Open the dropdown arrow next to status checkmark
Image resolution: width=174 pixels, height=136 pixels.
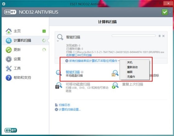point(170,12)
